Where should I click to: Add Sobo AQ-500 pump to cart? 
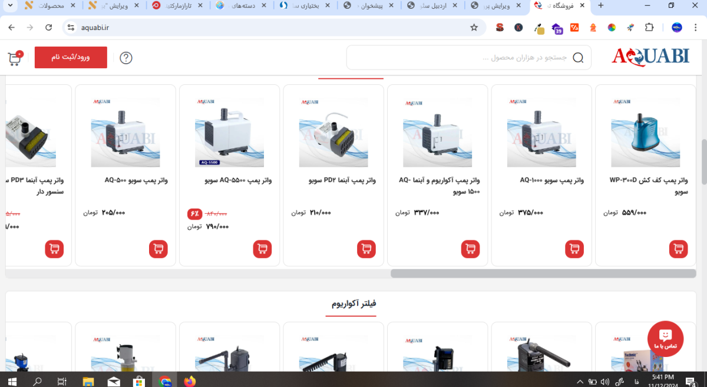[x=158, y=249]
